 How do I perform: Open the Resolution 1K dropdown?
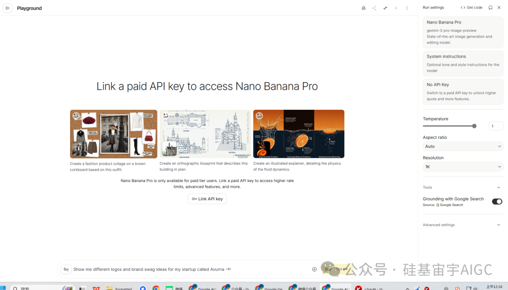tap(463, 167)
